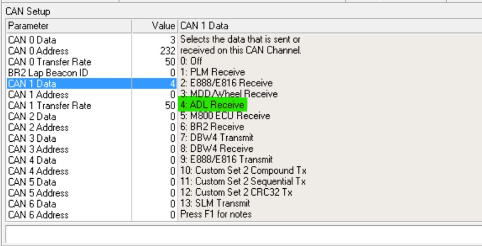The width and height of the screenshot is (482, 246).
Task: Click the value 0 for BR2 Lap Beacon ID
Action: click(x=173, y=73)
